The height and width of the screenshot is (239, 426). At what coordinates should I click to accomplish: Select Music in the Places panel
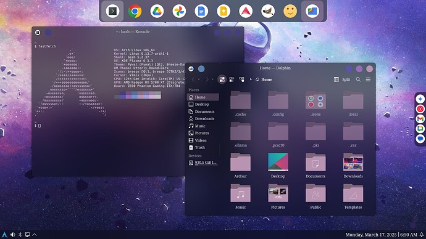203,126
